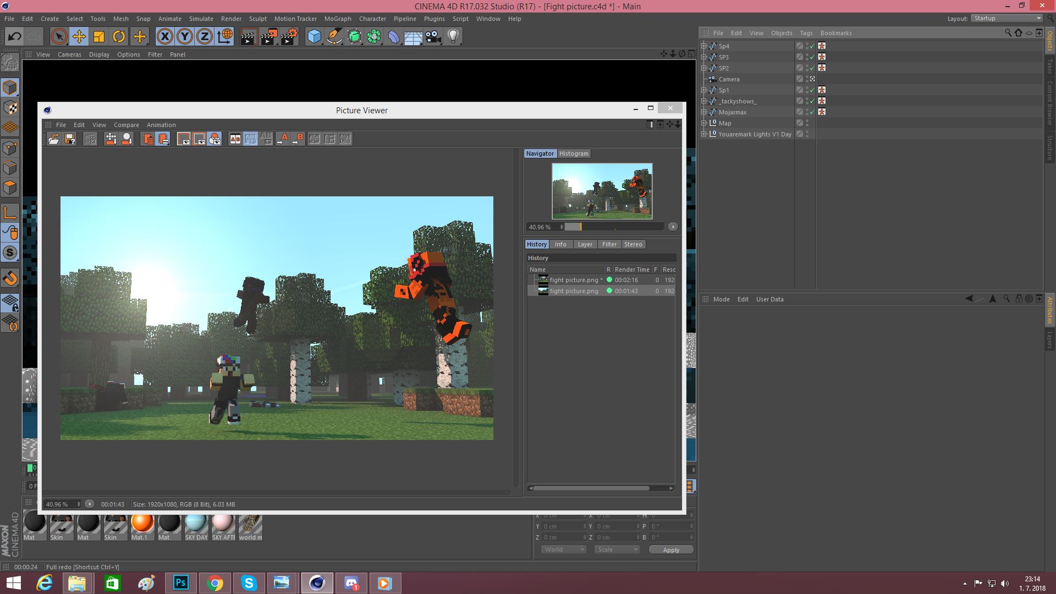Toggle visibility dots for the Map object
This screenshot has width=1056, height=594.
(x=807, y=123)
